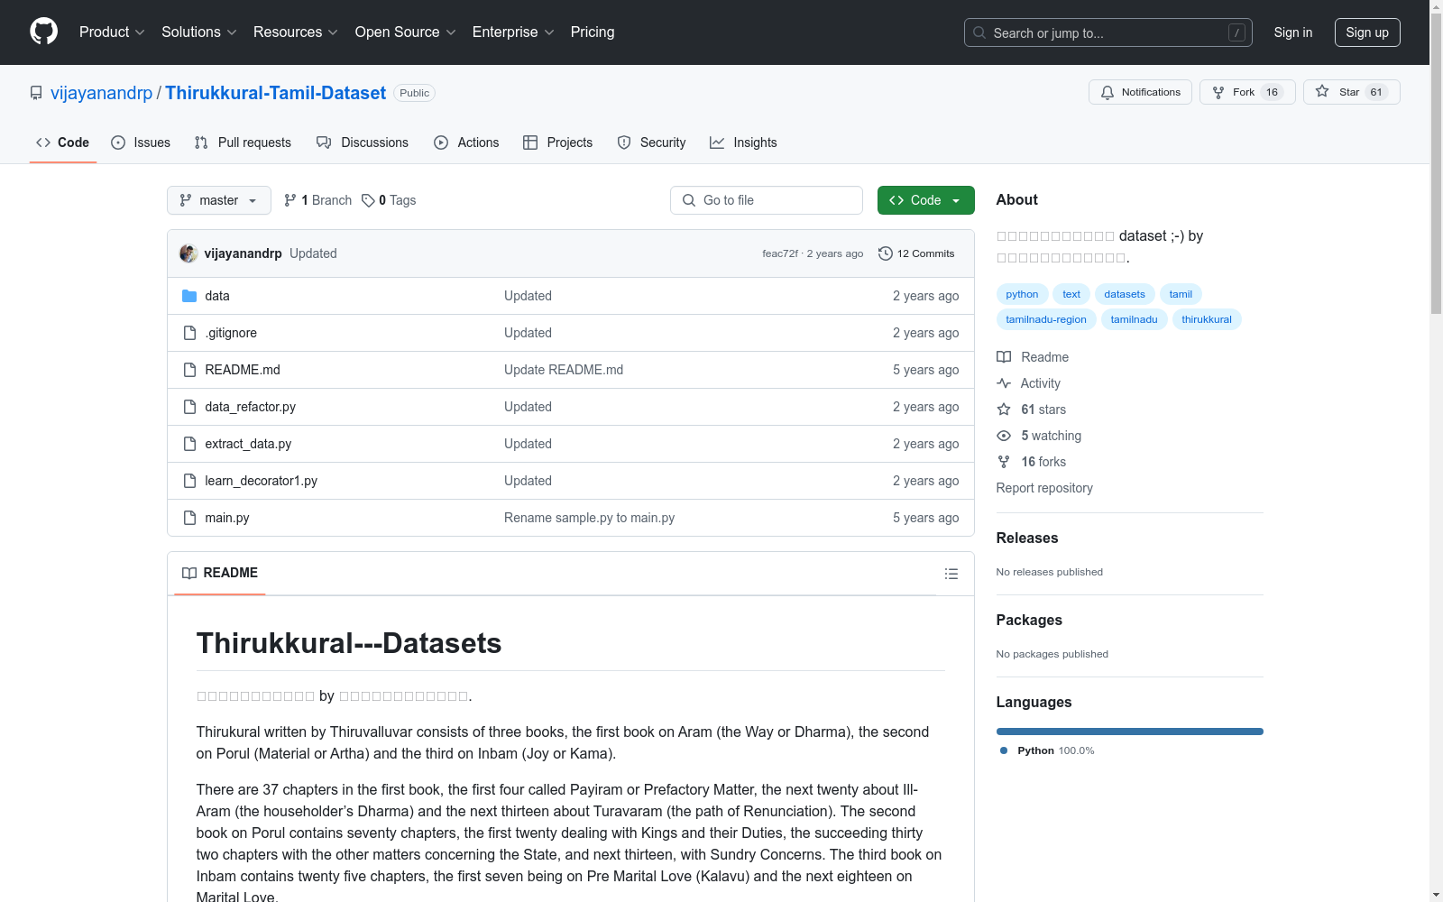Open the main.py file name

click(227, 518)
